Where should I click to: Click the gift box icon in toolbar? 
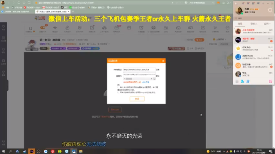[x=129, y=27]
